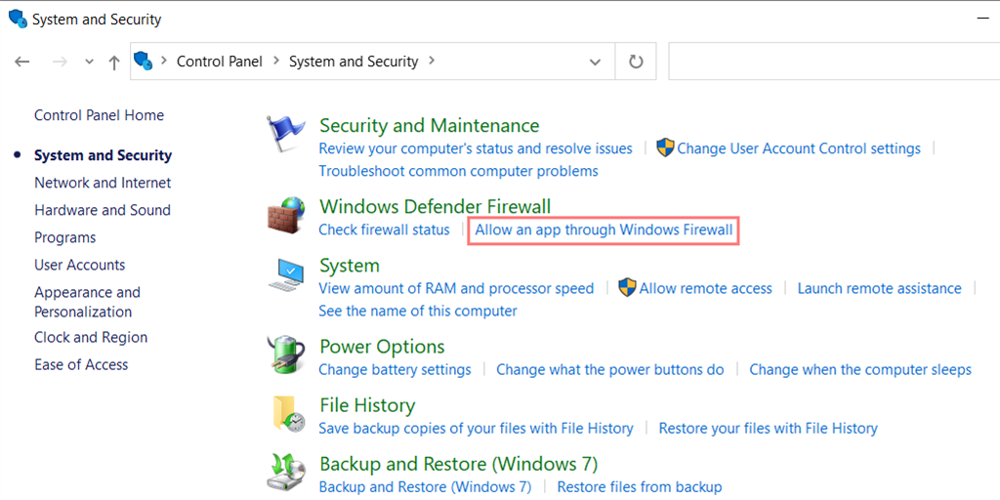Select Network and Internet in the sidebar
Screen dimensions: 1000x500
pyautogui.click(x=103, y=183)
